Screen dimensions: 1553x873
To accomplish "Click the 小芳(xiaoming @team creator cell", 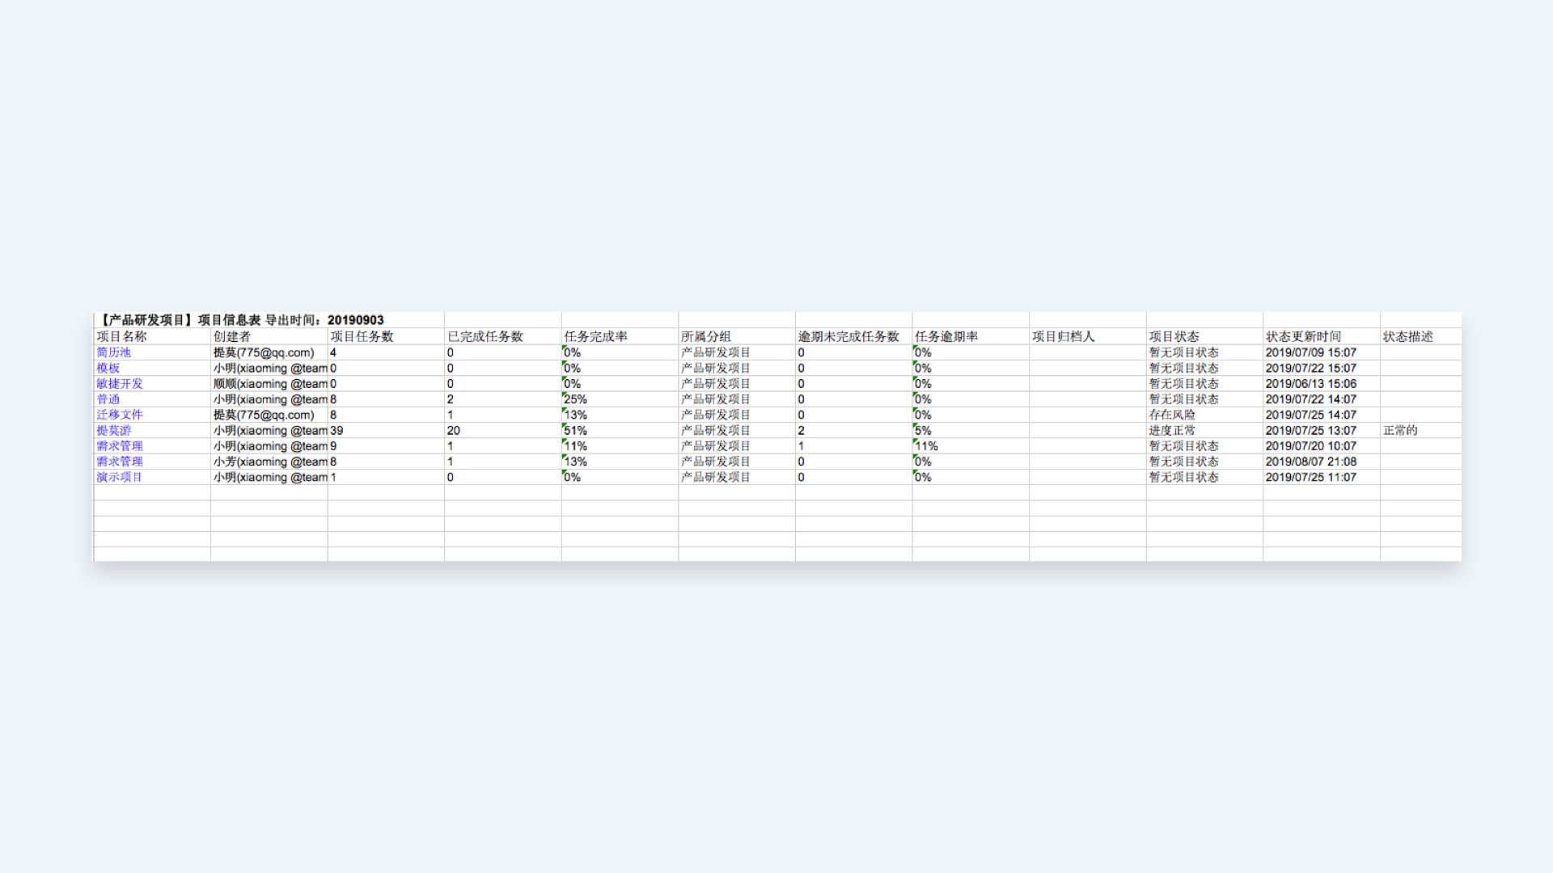I will [269, 462].
